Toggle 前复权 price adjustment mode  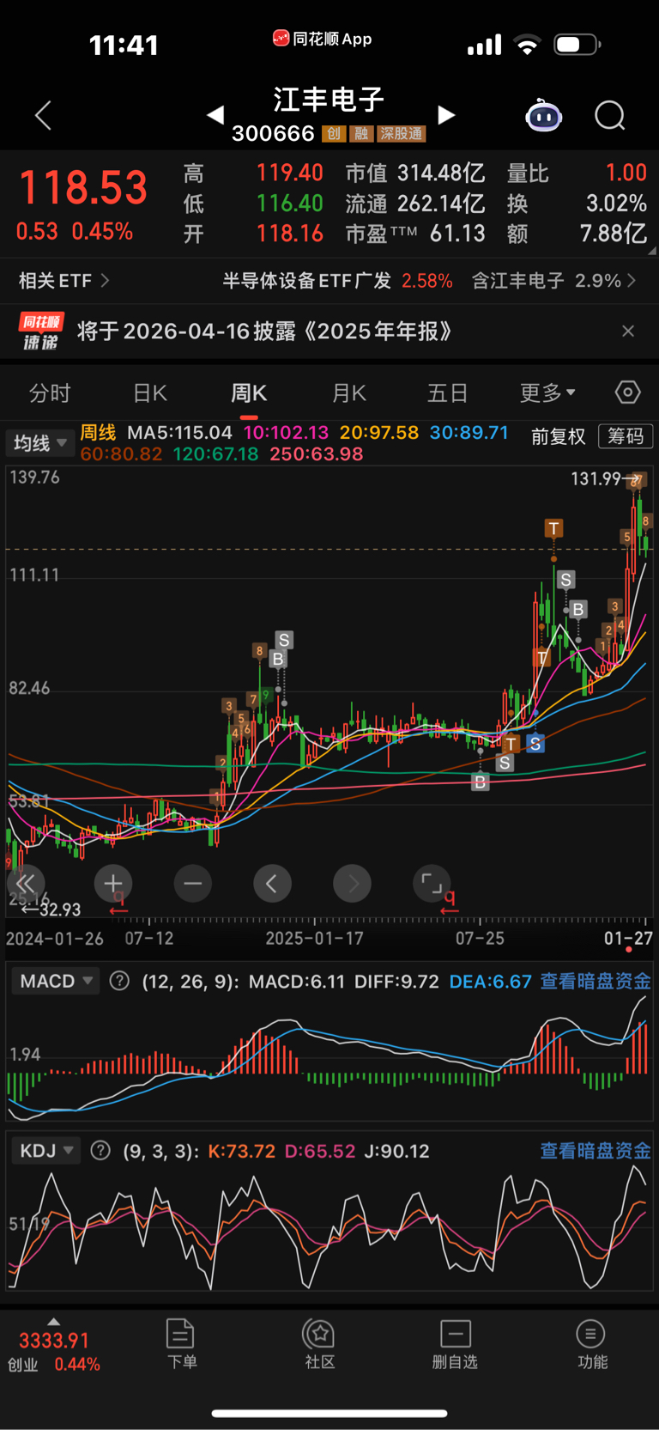click(x=559, y=436)
